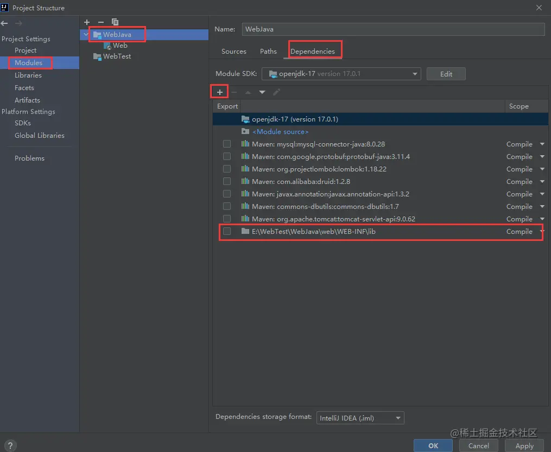Screen dimensions: 551x452
Task: Click the IntelliJ logo in title bar
Action: (x=4, y=8)
